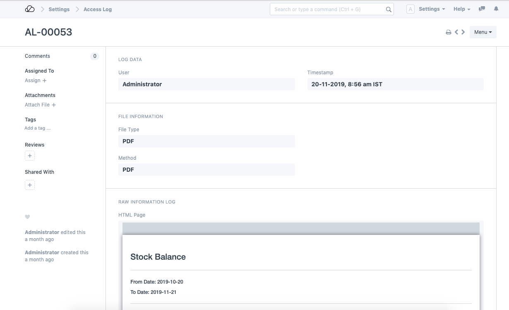509x310 pixels.
Task: Expand the Menu dropdown
Action: click(483, 32)
